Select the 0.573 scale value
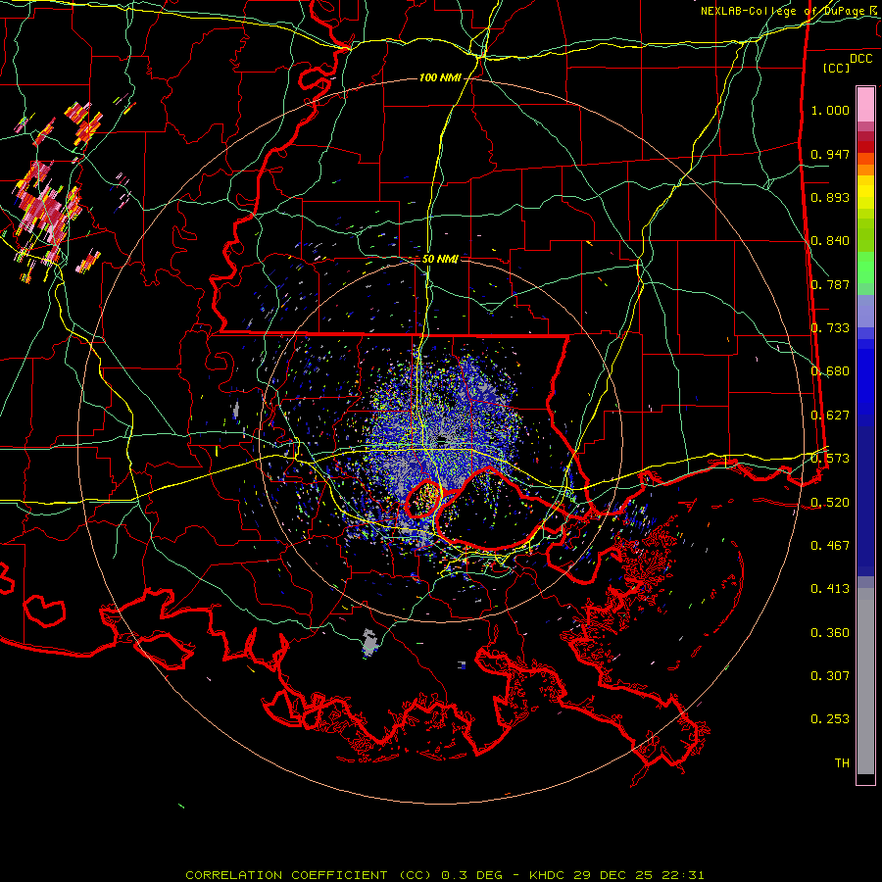 click(830, 459)
